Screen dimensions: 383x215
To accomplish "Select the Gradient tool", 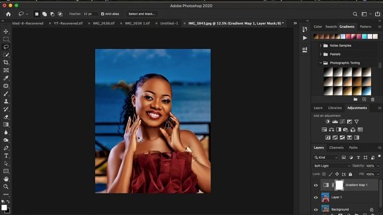I will click(x=6, y=125).
